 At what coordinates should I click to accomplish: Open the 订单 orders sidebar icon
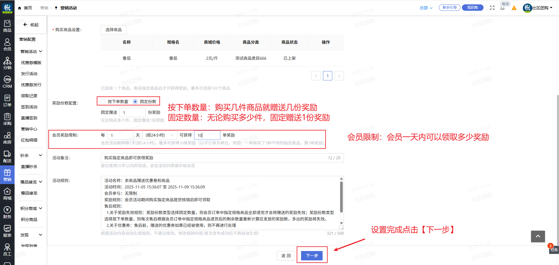(7, 100)
